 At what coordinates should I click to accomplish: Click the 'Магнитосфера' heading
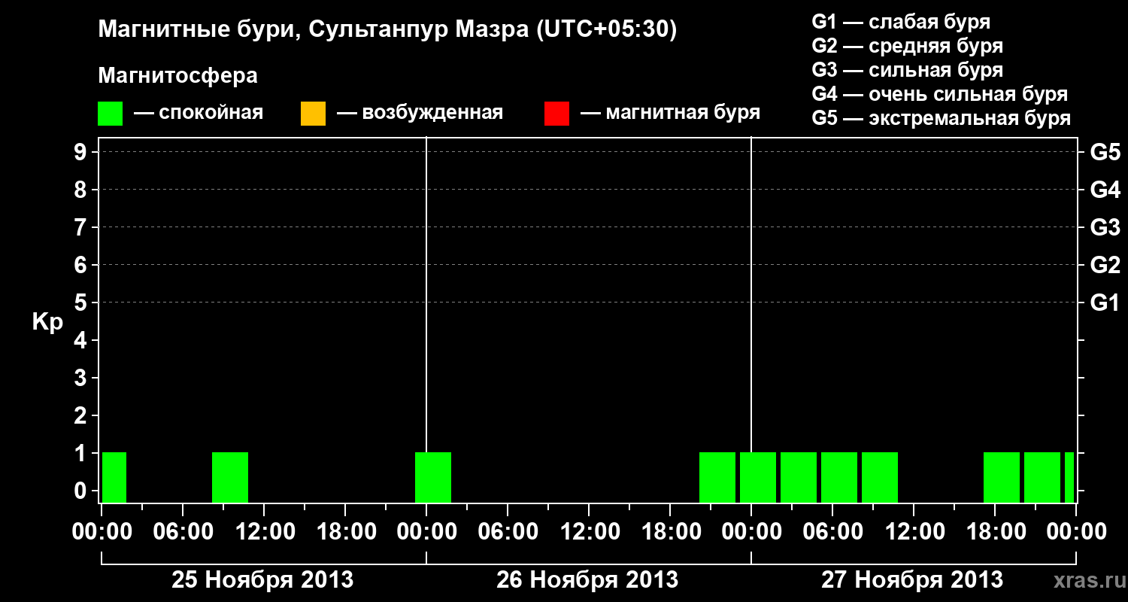177,76
